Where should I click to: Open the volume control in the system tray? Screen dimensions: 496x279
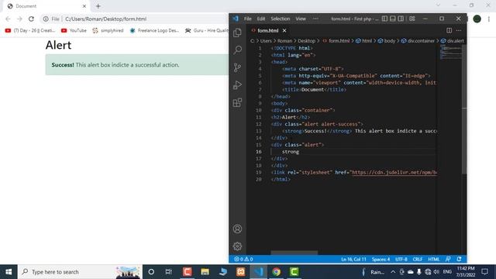tap(436, 272)
